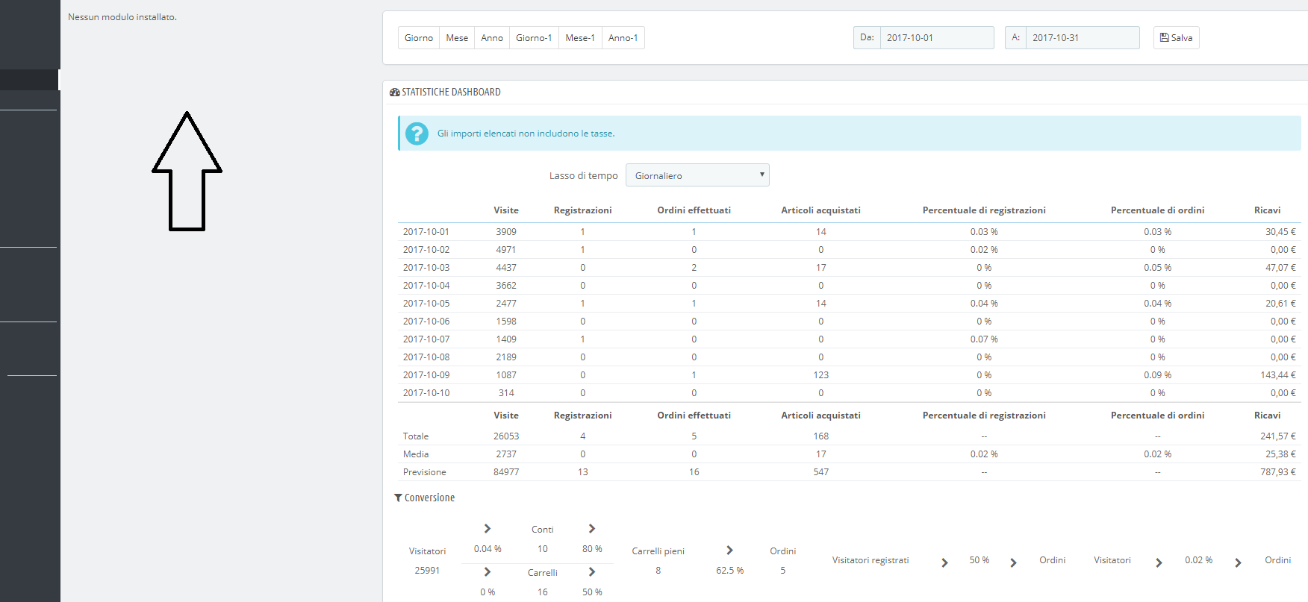Click the Media row label
The width and height of the screenshot is (1308, 602).
(416, 454)
